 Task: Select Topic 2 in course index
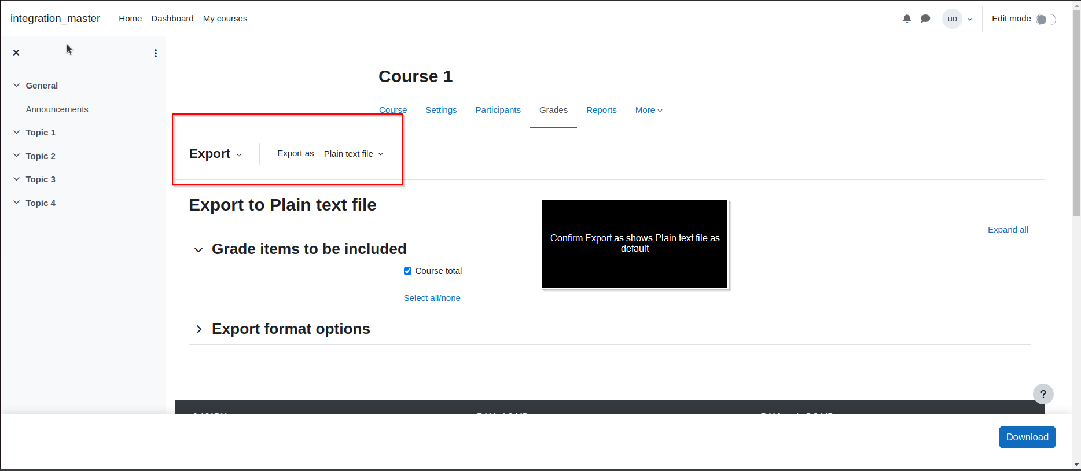[41, 156]
